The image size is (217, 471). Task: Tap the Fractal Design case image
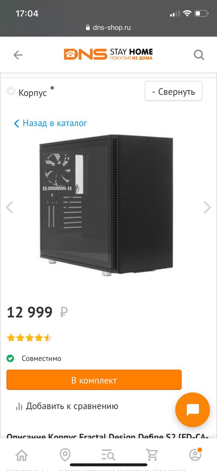(106, 206)
